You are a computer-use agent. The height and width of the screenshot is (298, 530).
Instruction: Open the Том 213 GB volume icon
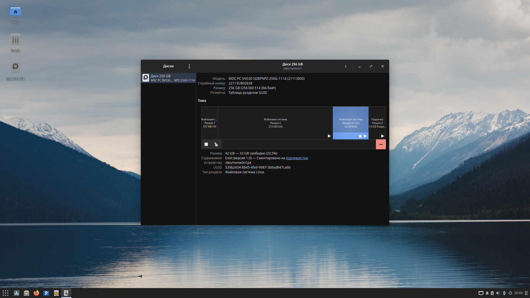pos(15,68)
